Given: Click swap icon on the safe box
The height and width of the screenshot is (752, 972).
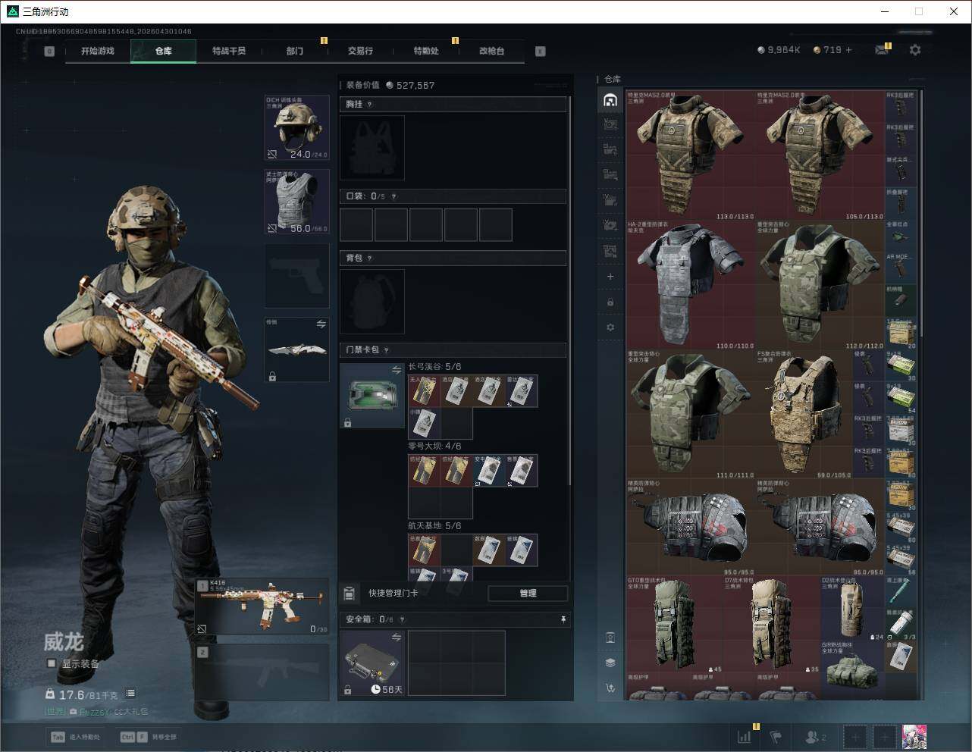Looking at the screenshot, I should (396, 638).
